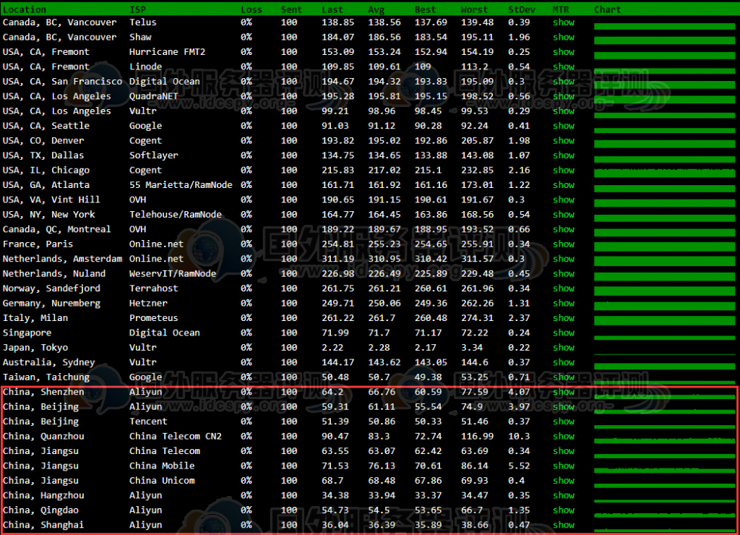
Task: Click show link for Japan, Tokyo Vultr row
Action: pos(564,348)
